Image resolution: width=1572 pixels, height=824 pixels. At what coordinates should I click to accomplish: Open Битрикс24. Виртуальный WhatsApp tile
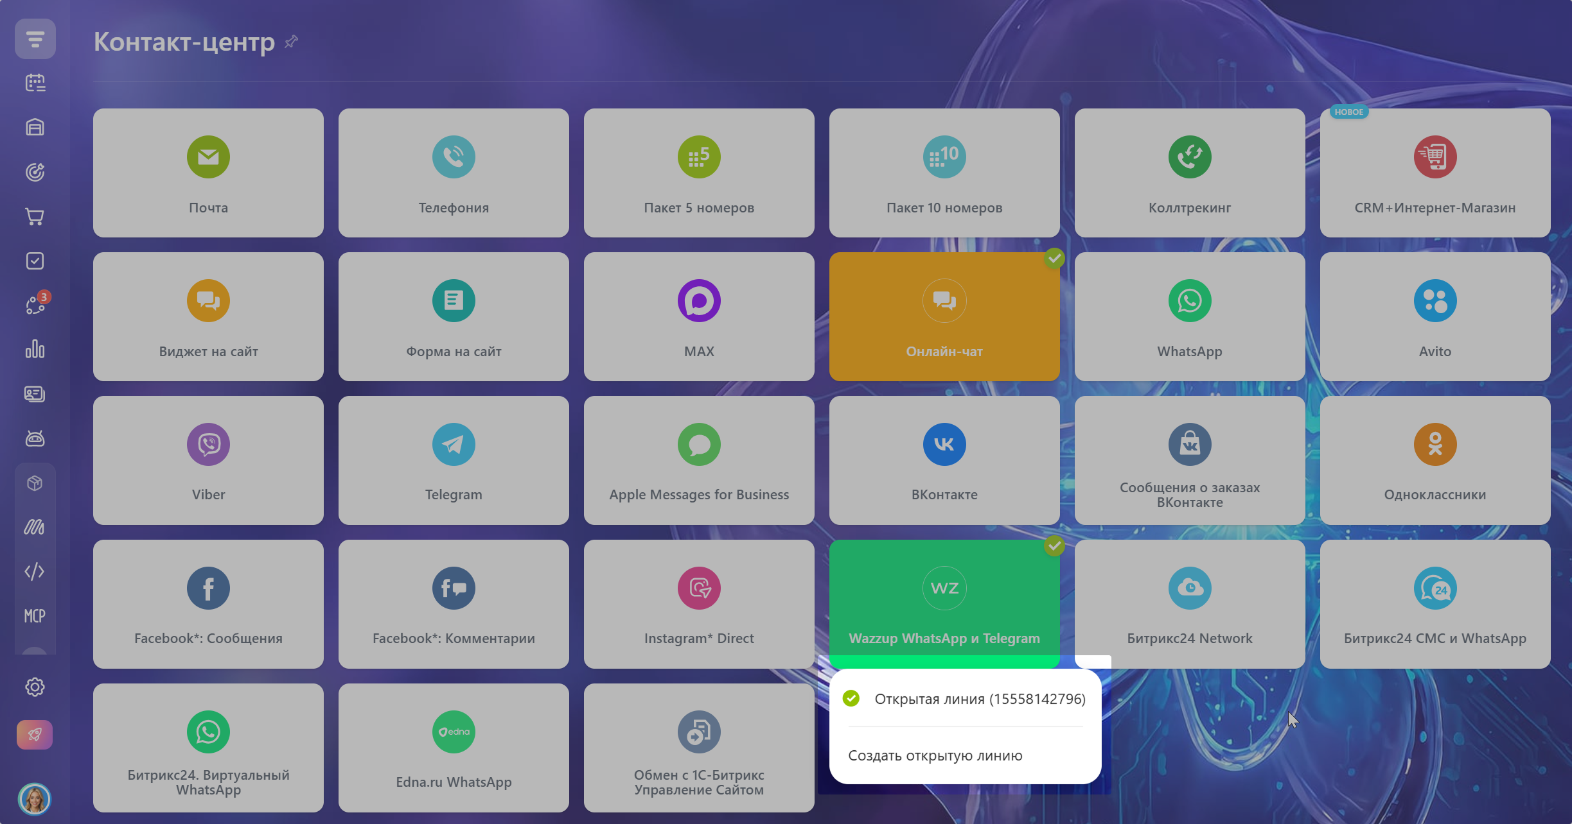[x=208, y=748]
